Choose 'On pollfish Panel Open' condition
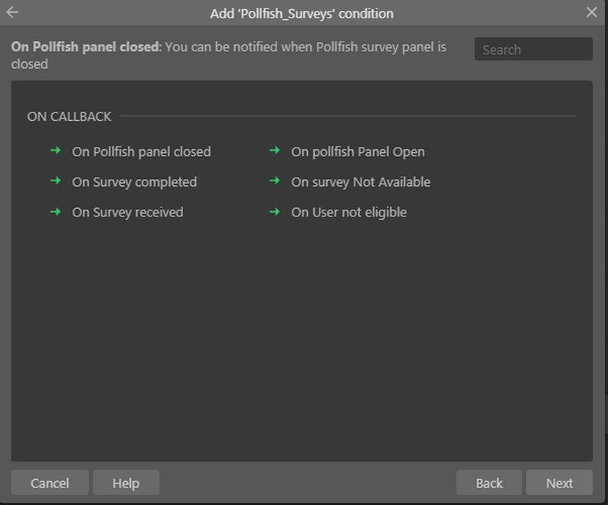The image size is (608, 505). click(358, 151)
